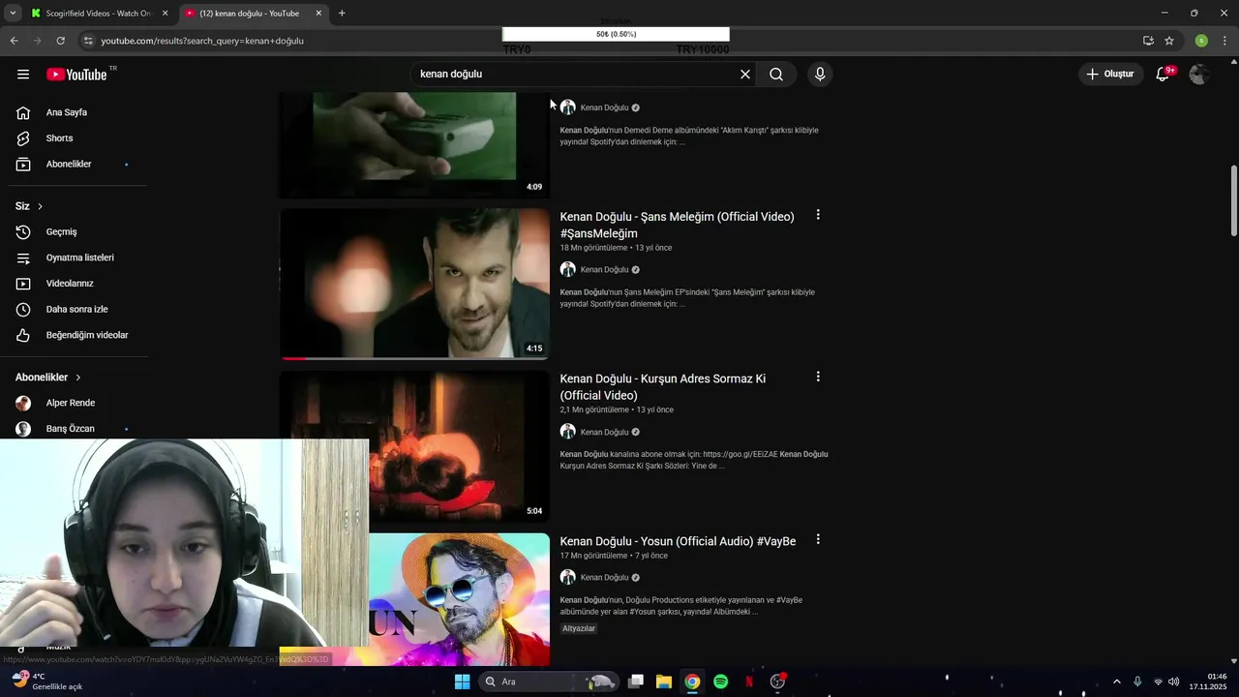Start voice search with microphone icon
This screenshot has height=697, width=1239.
(x=820, y=75)
